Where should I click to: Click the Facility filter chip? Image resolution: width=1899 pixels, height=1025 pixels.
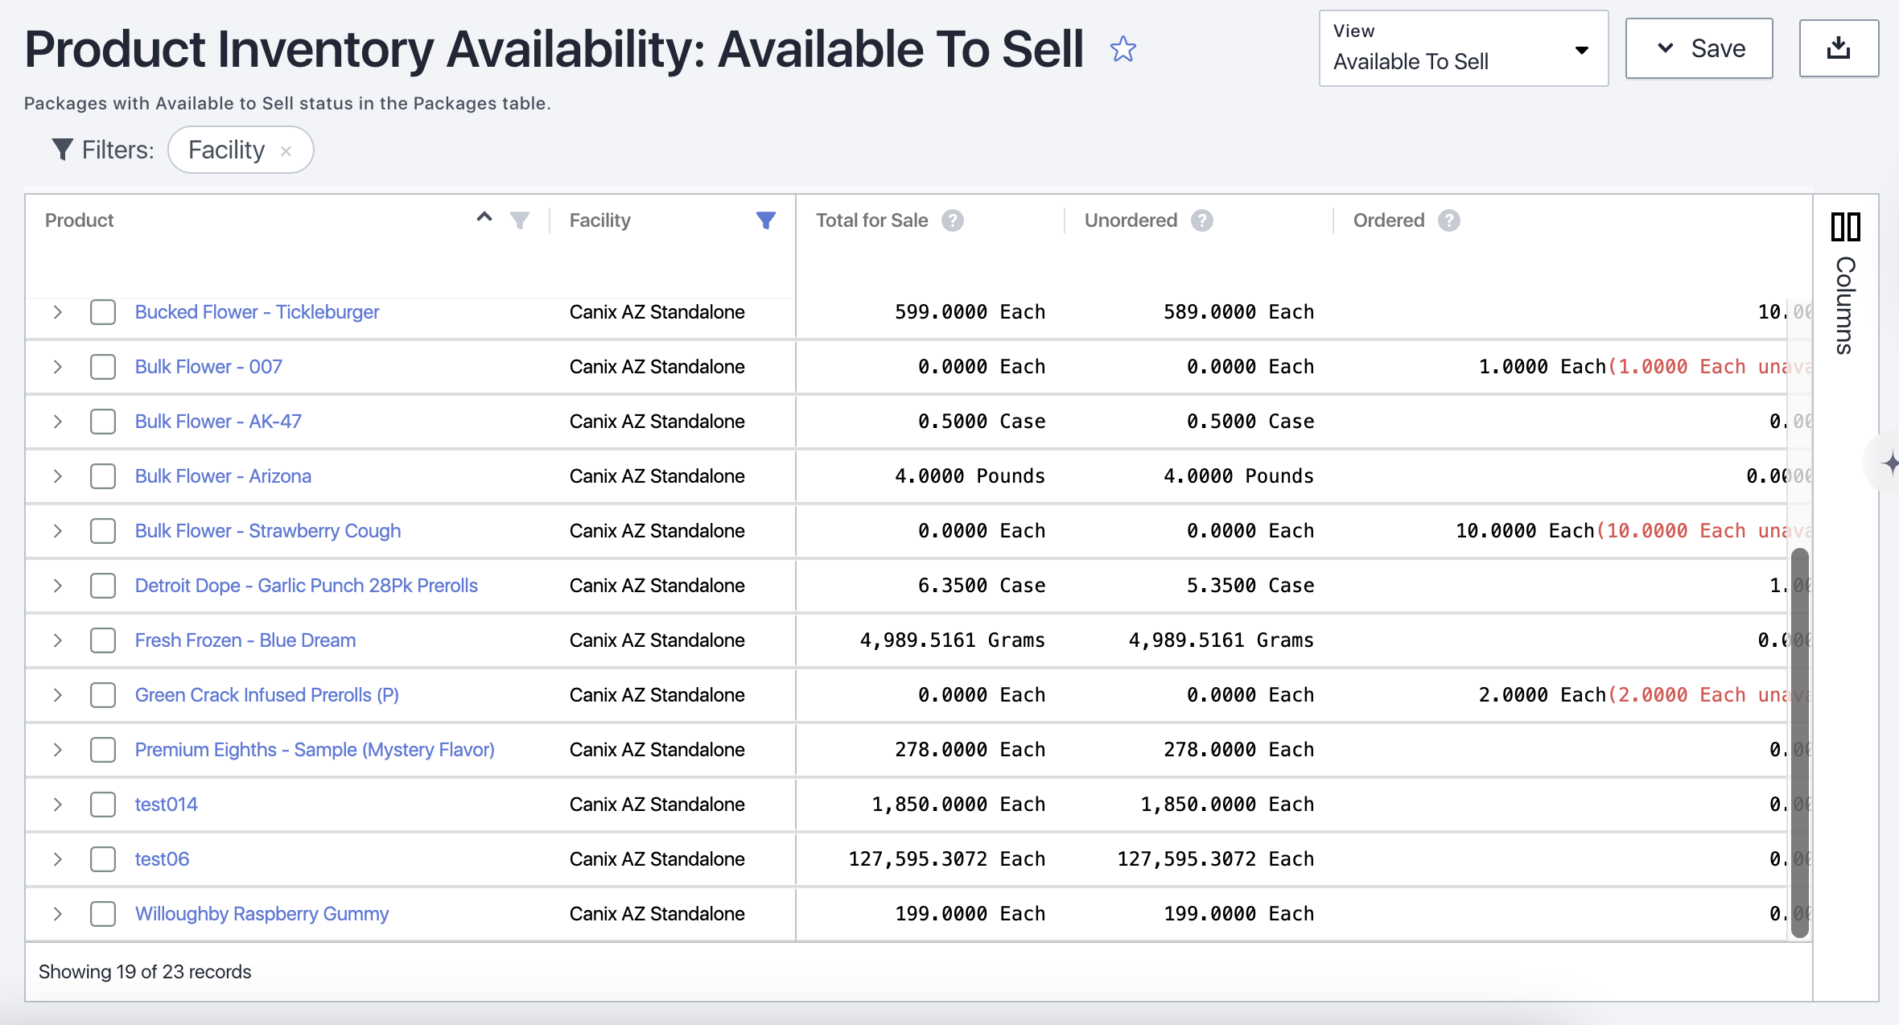click(x=241, y=150)
